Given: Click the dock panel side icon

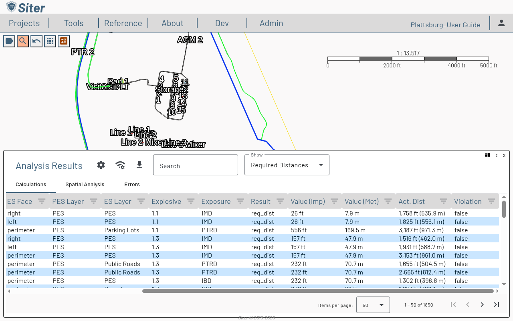Looking at the screenshot, I should pos(487,155).
